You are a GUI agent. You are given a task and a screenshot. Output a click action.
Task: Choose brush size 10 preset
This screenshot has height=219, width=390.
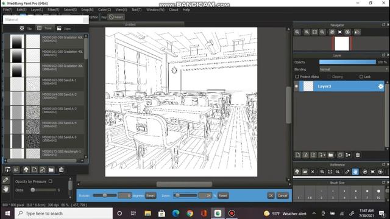pos(378,193)
